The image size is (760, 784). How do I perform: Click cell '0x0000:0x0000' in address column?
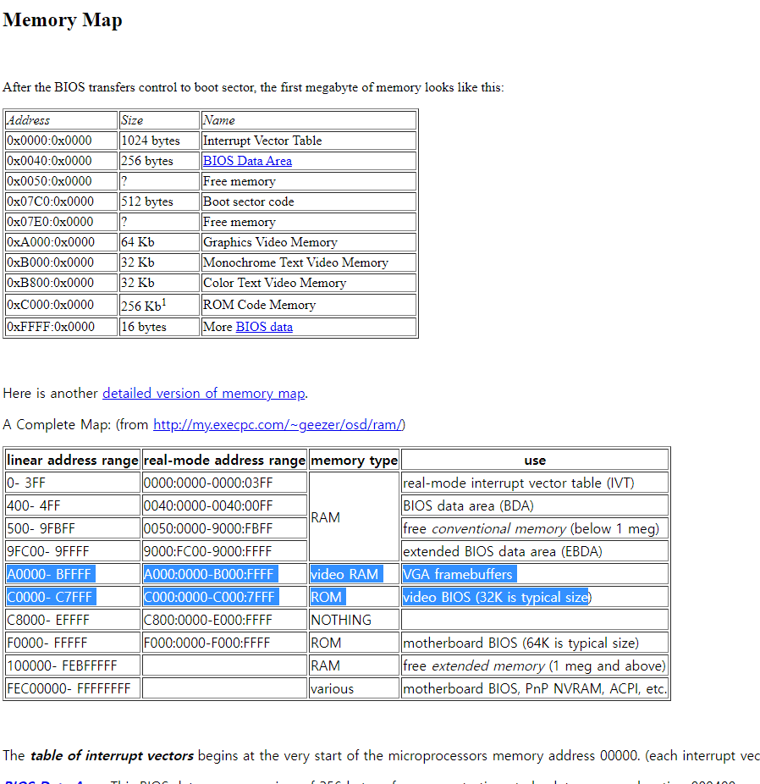[62, 141]
